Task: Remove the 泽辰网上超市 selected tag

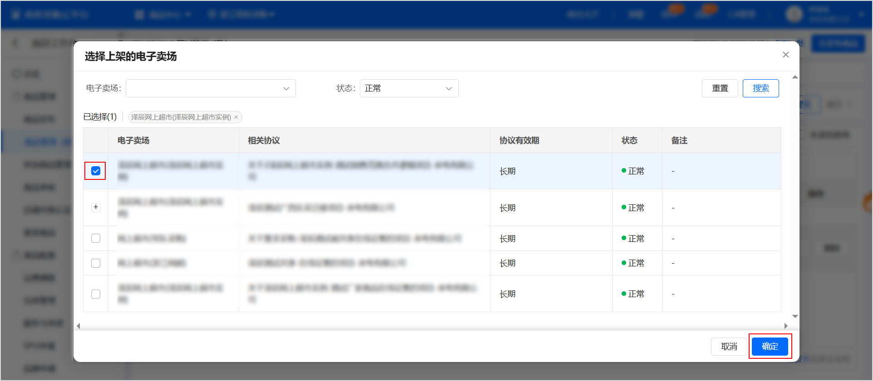Action: coord(236,117)
